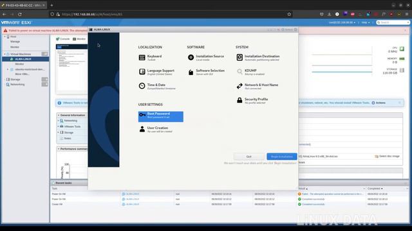The height and width of the screenshot is (231, 412).
Task: Reload page in browser
Action: click(20, 14)
